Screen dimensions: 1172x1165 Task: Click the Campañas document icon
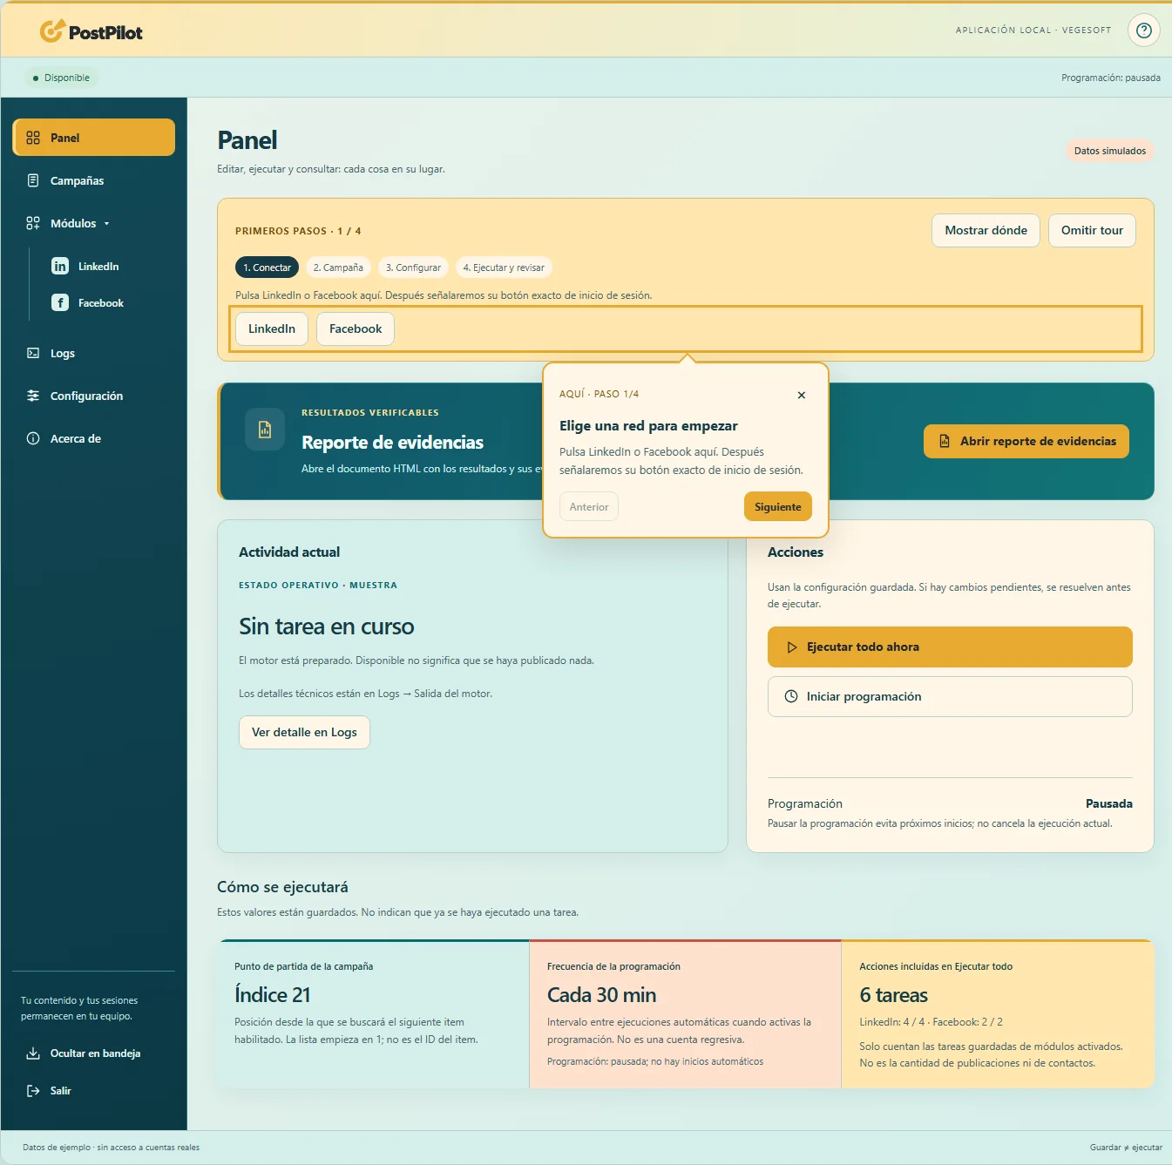[x=33, y=180]
